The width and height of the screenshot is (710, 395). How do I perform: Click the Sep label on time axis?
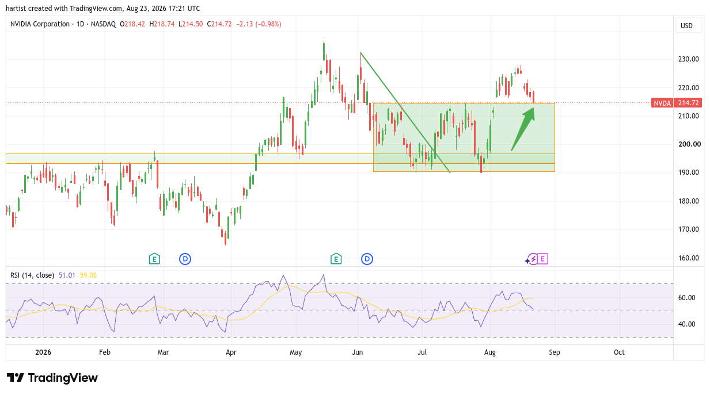coord(555,352)
